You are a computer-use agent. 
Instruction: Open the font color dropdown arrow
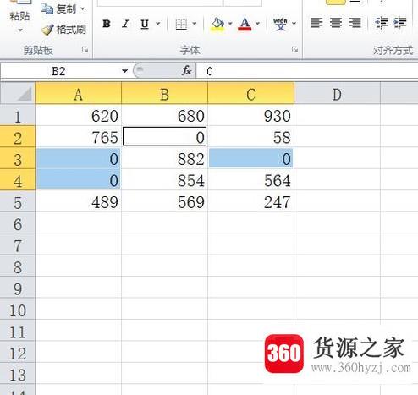(x=257, y=24)
